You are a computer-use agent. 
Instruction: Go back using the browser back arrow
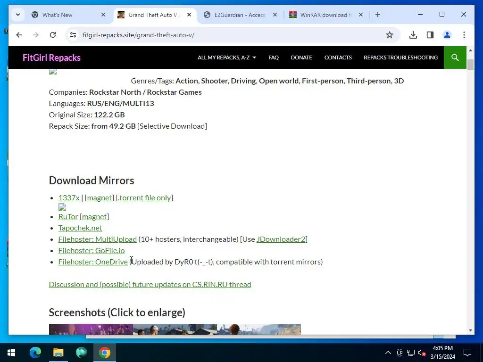pyautogui.click(x=19, y=35)
